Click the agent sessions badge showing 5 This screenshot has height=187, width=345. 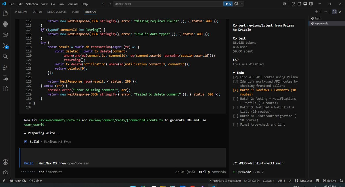tap(228, 4)
